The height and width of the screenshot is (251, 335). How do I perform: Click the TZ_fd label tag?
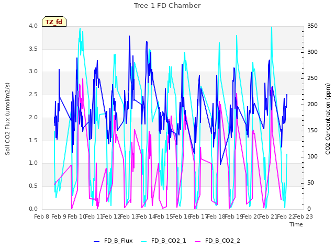click(54, 21)
